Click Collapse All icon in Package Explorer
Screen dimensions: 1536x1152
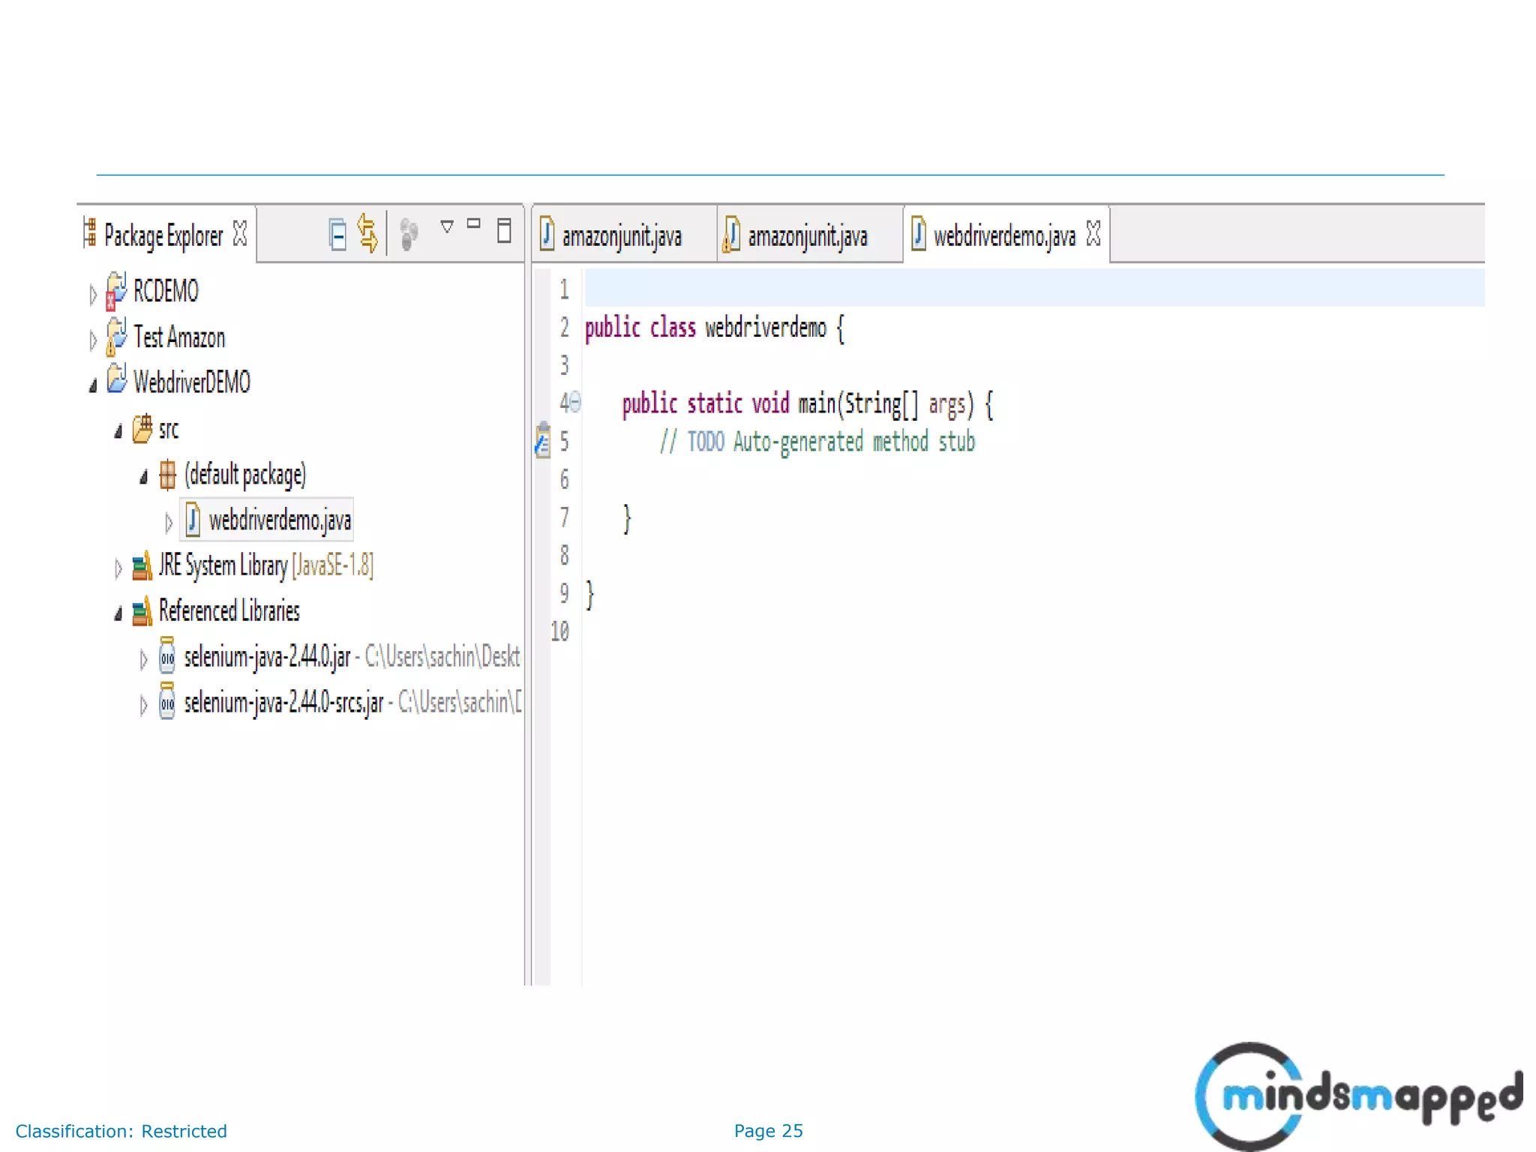point(337,234)
